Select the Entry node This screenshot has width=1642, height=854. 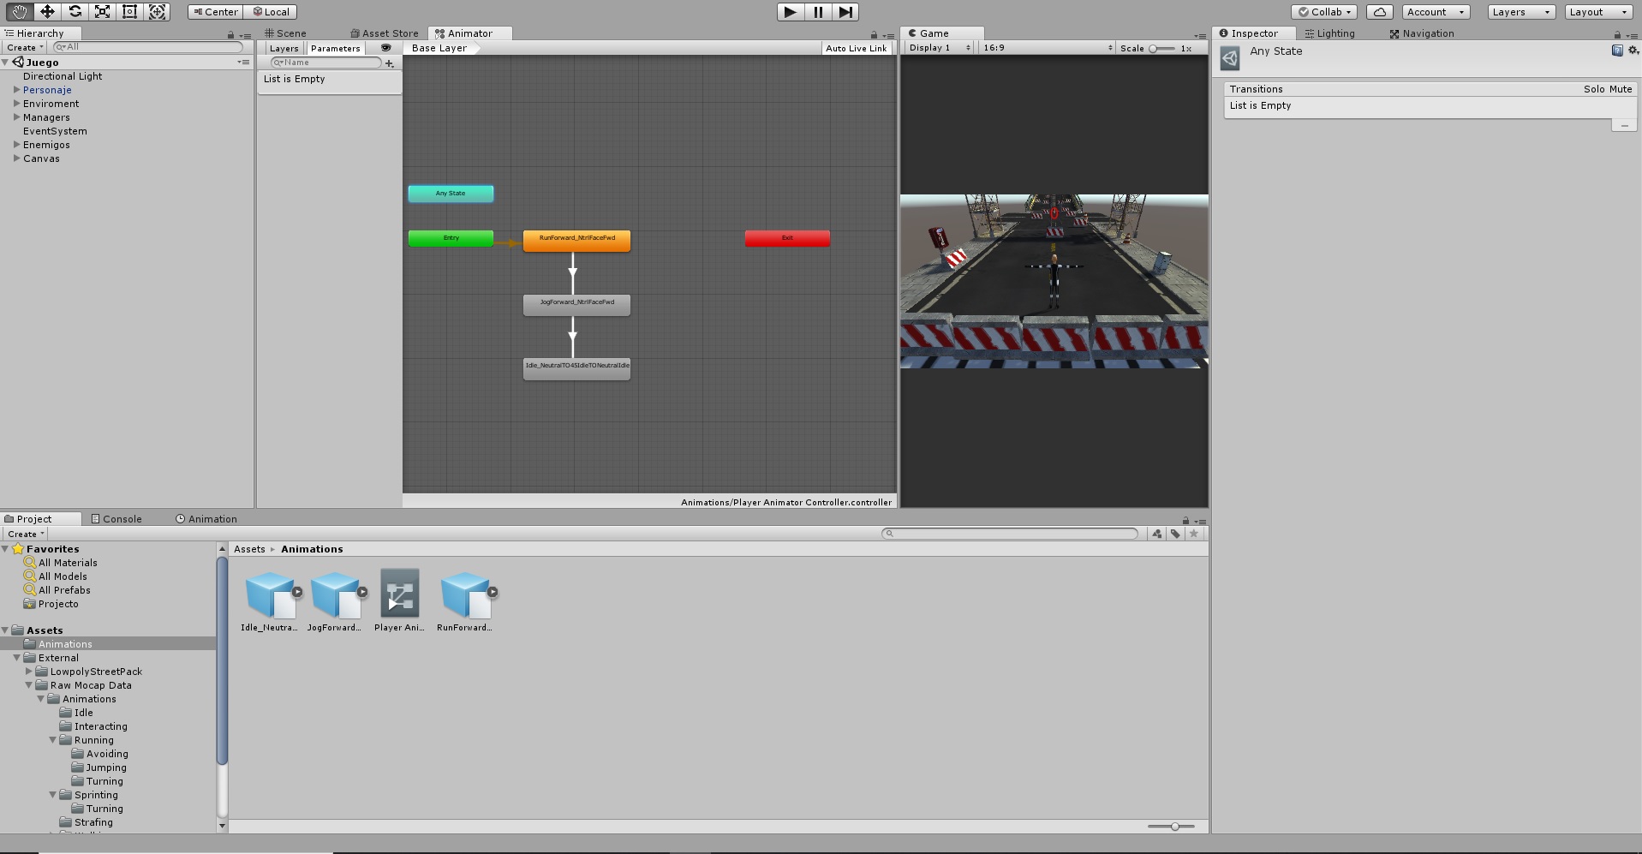point(451,238)
